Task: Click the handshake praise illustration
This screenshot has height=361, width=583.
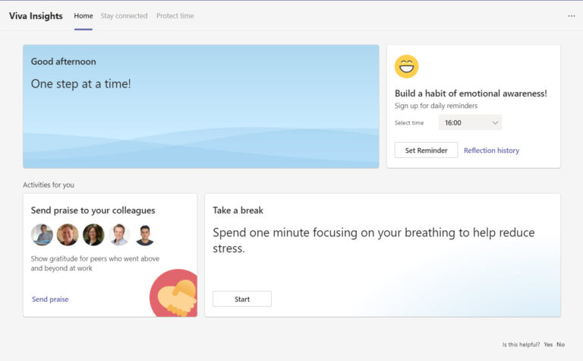Action: pyautogui.click(x=174, y=293)
